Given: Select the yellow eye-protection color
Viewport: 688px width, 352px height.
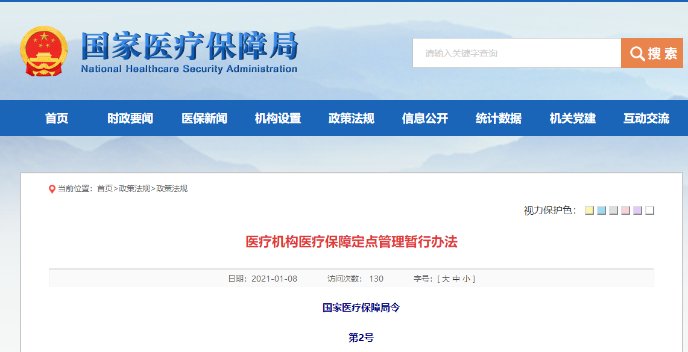Looking at the screenshot, I should (x=589, y=210).
